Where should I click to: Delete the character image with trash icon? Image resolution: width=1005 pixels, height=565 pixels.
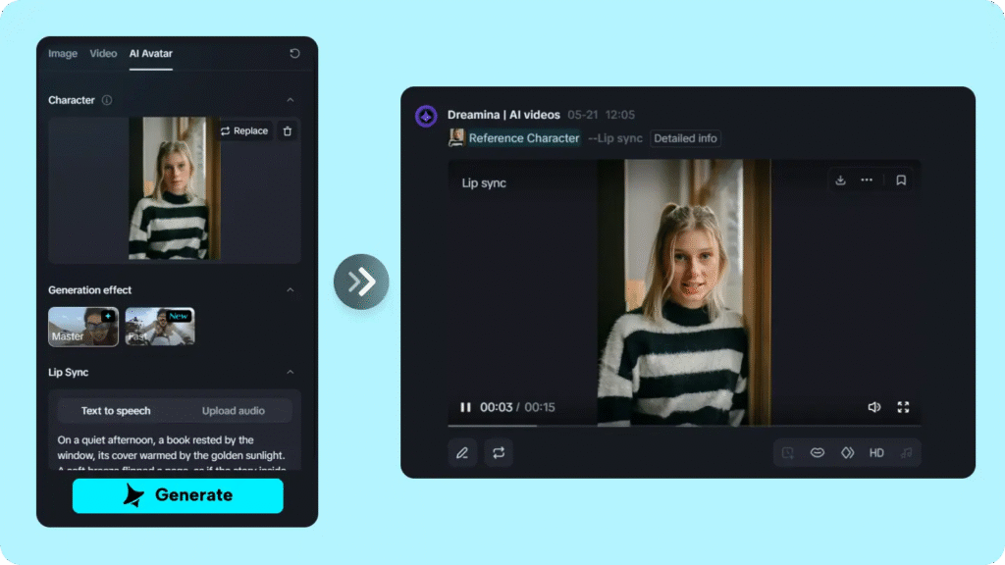[287, 130]
